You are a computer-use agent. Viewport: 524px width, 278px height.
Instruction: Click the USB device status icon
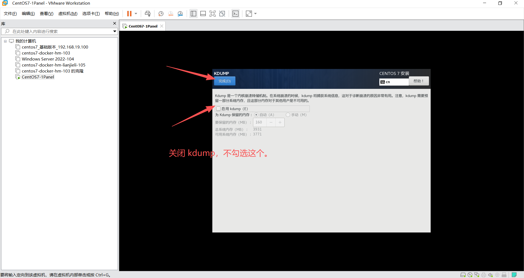[504, 275]
